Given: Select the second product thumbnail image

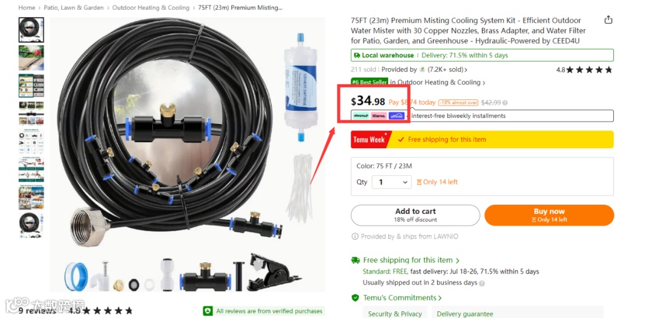Looking at the screenshot, I should [31, 58].
